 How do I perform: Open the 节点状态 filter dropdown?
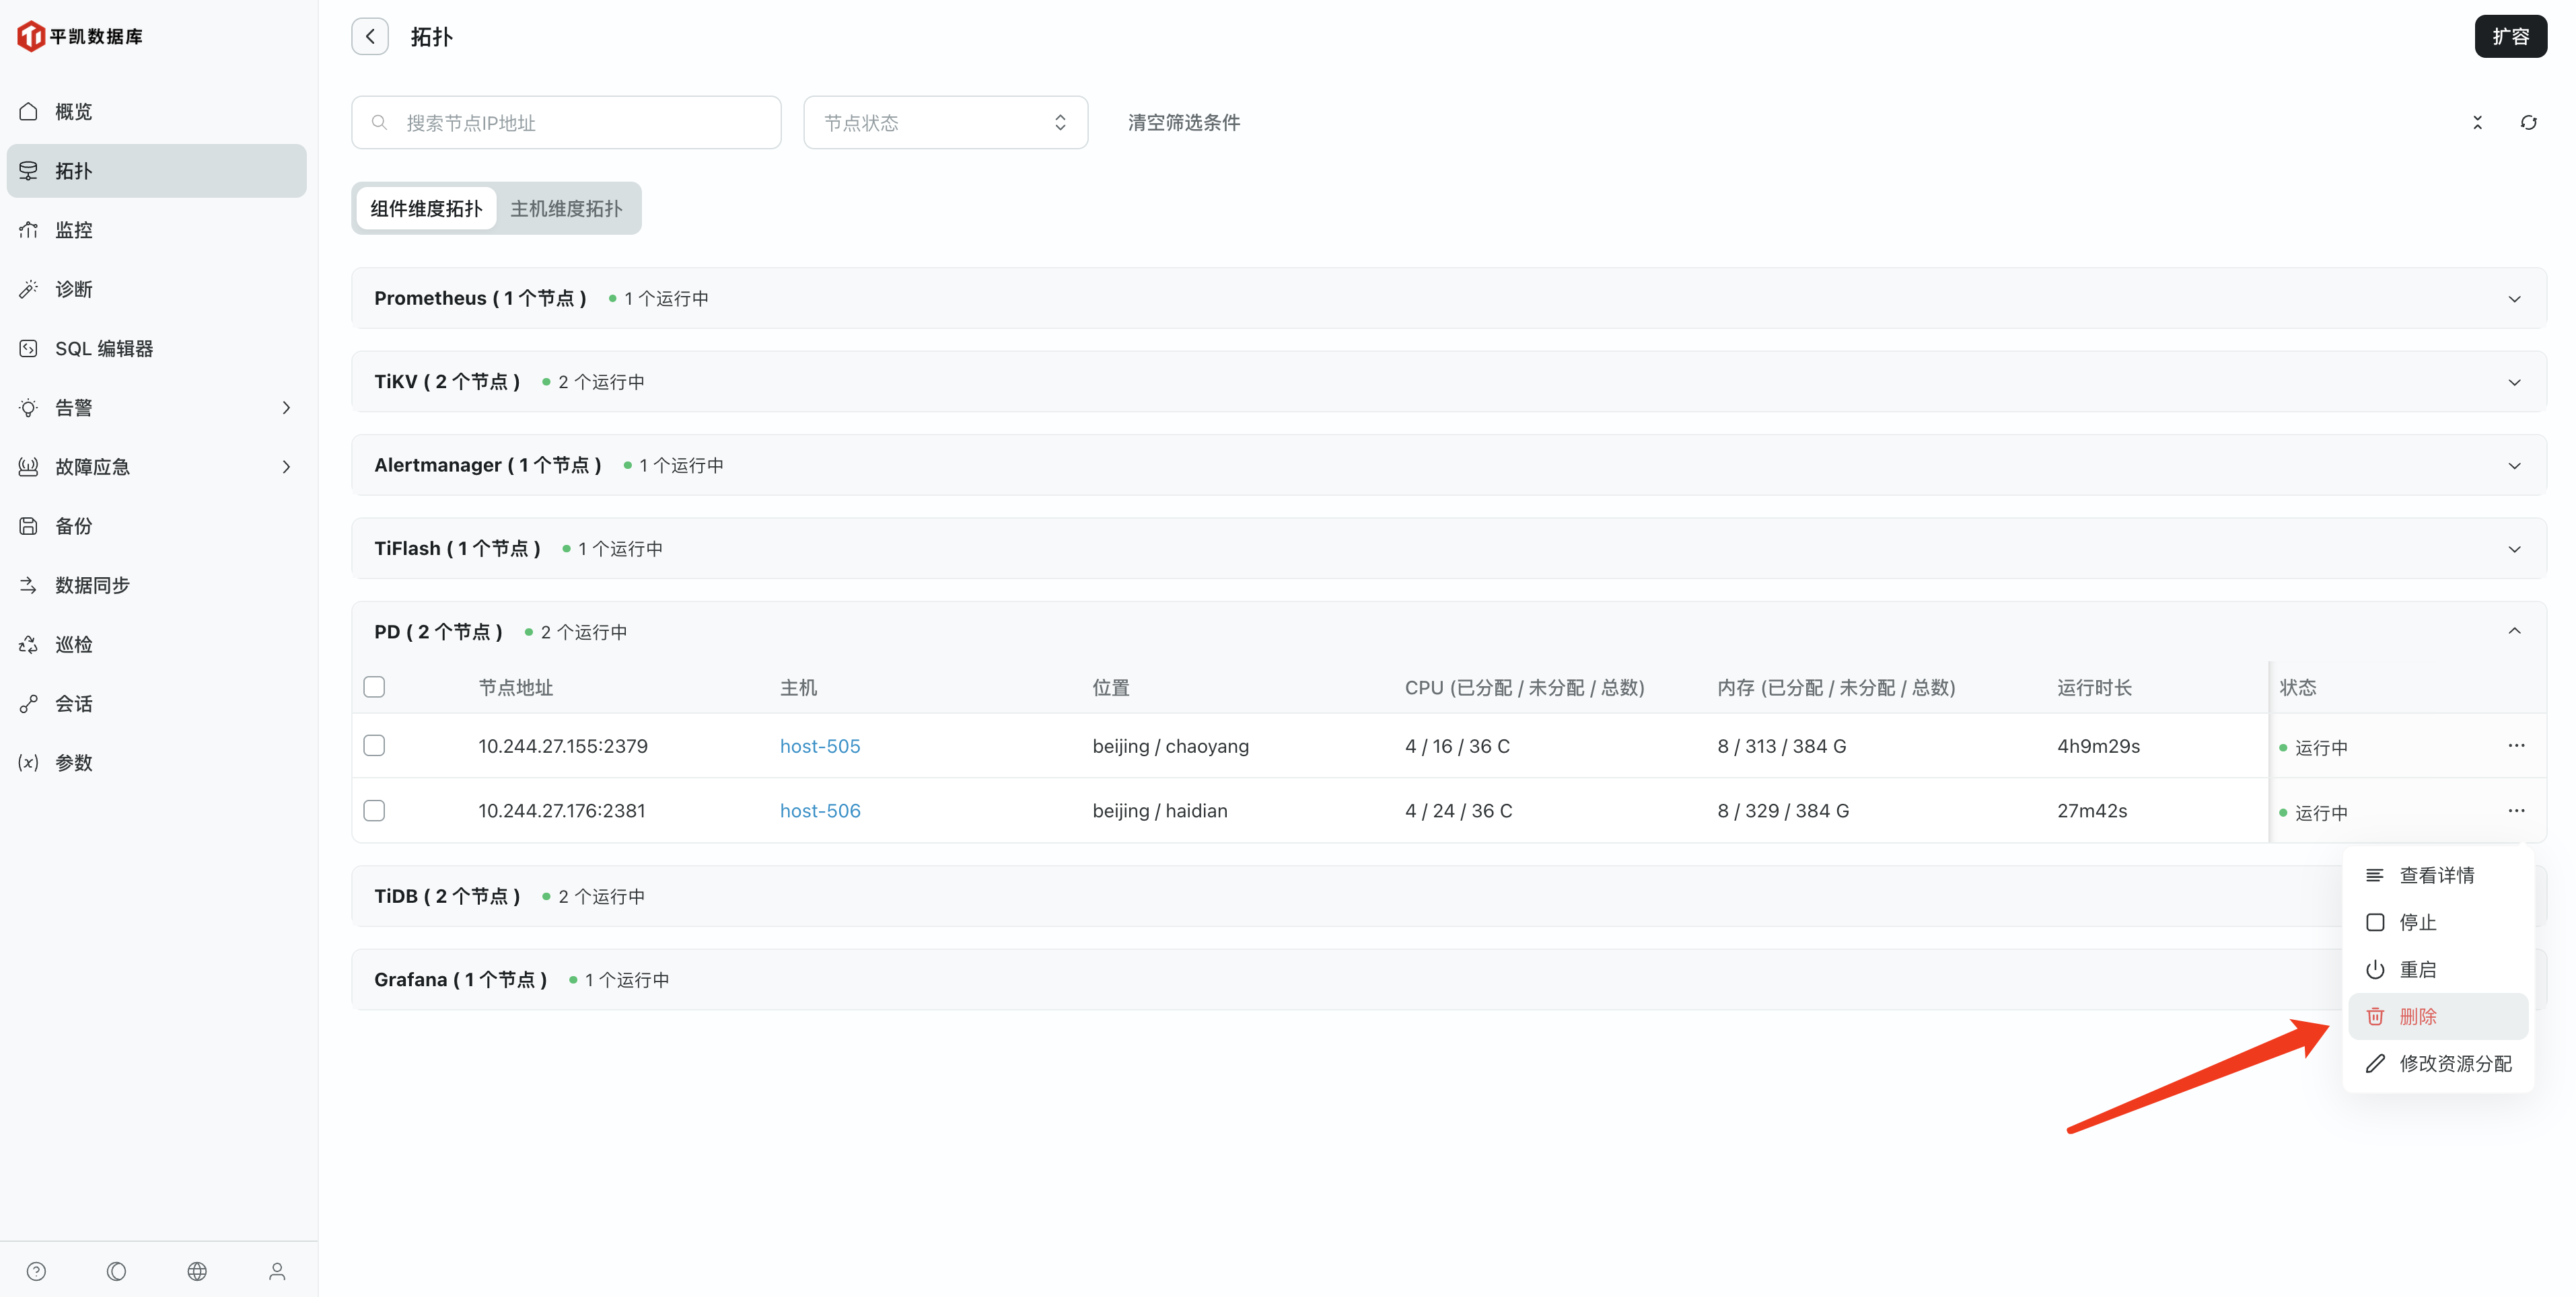[945, 122]
